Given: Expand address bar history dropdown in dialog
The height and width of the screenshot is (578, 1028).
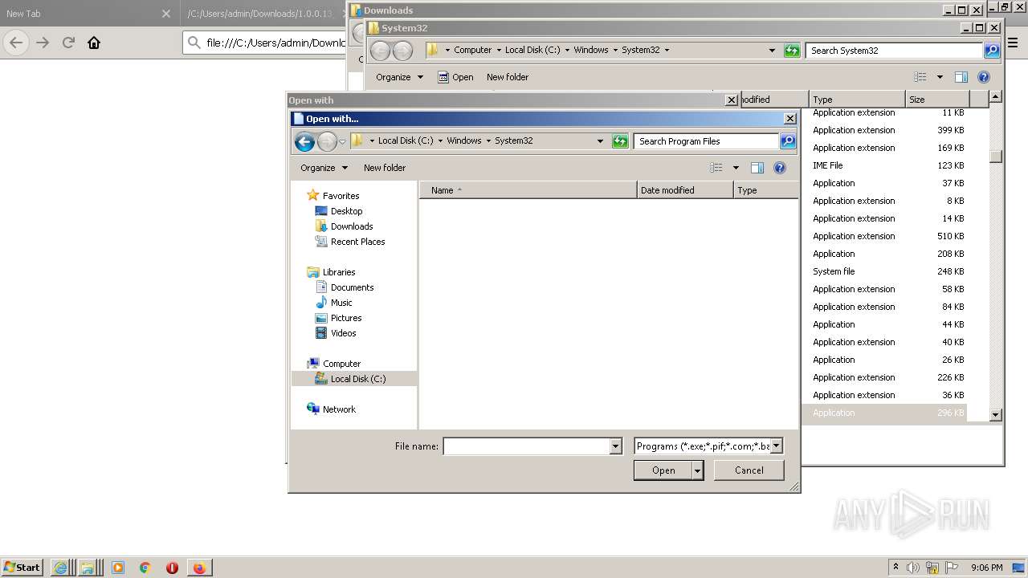Looking at the screenshot, I should [x=600, y=141].
